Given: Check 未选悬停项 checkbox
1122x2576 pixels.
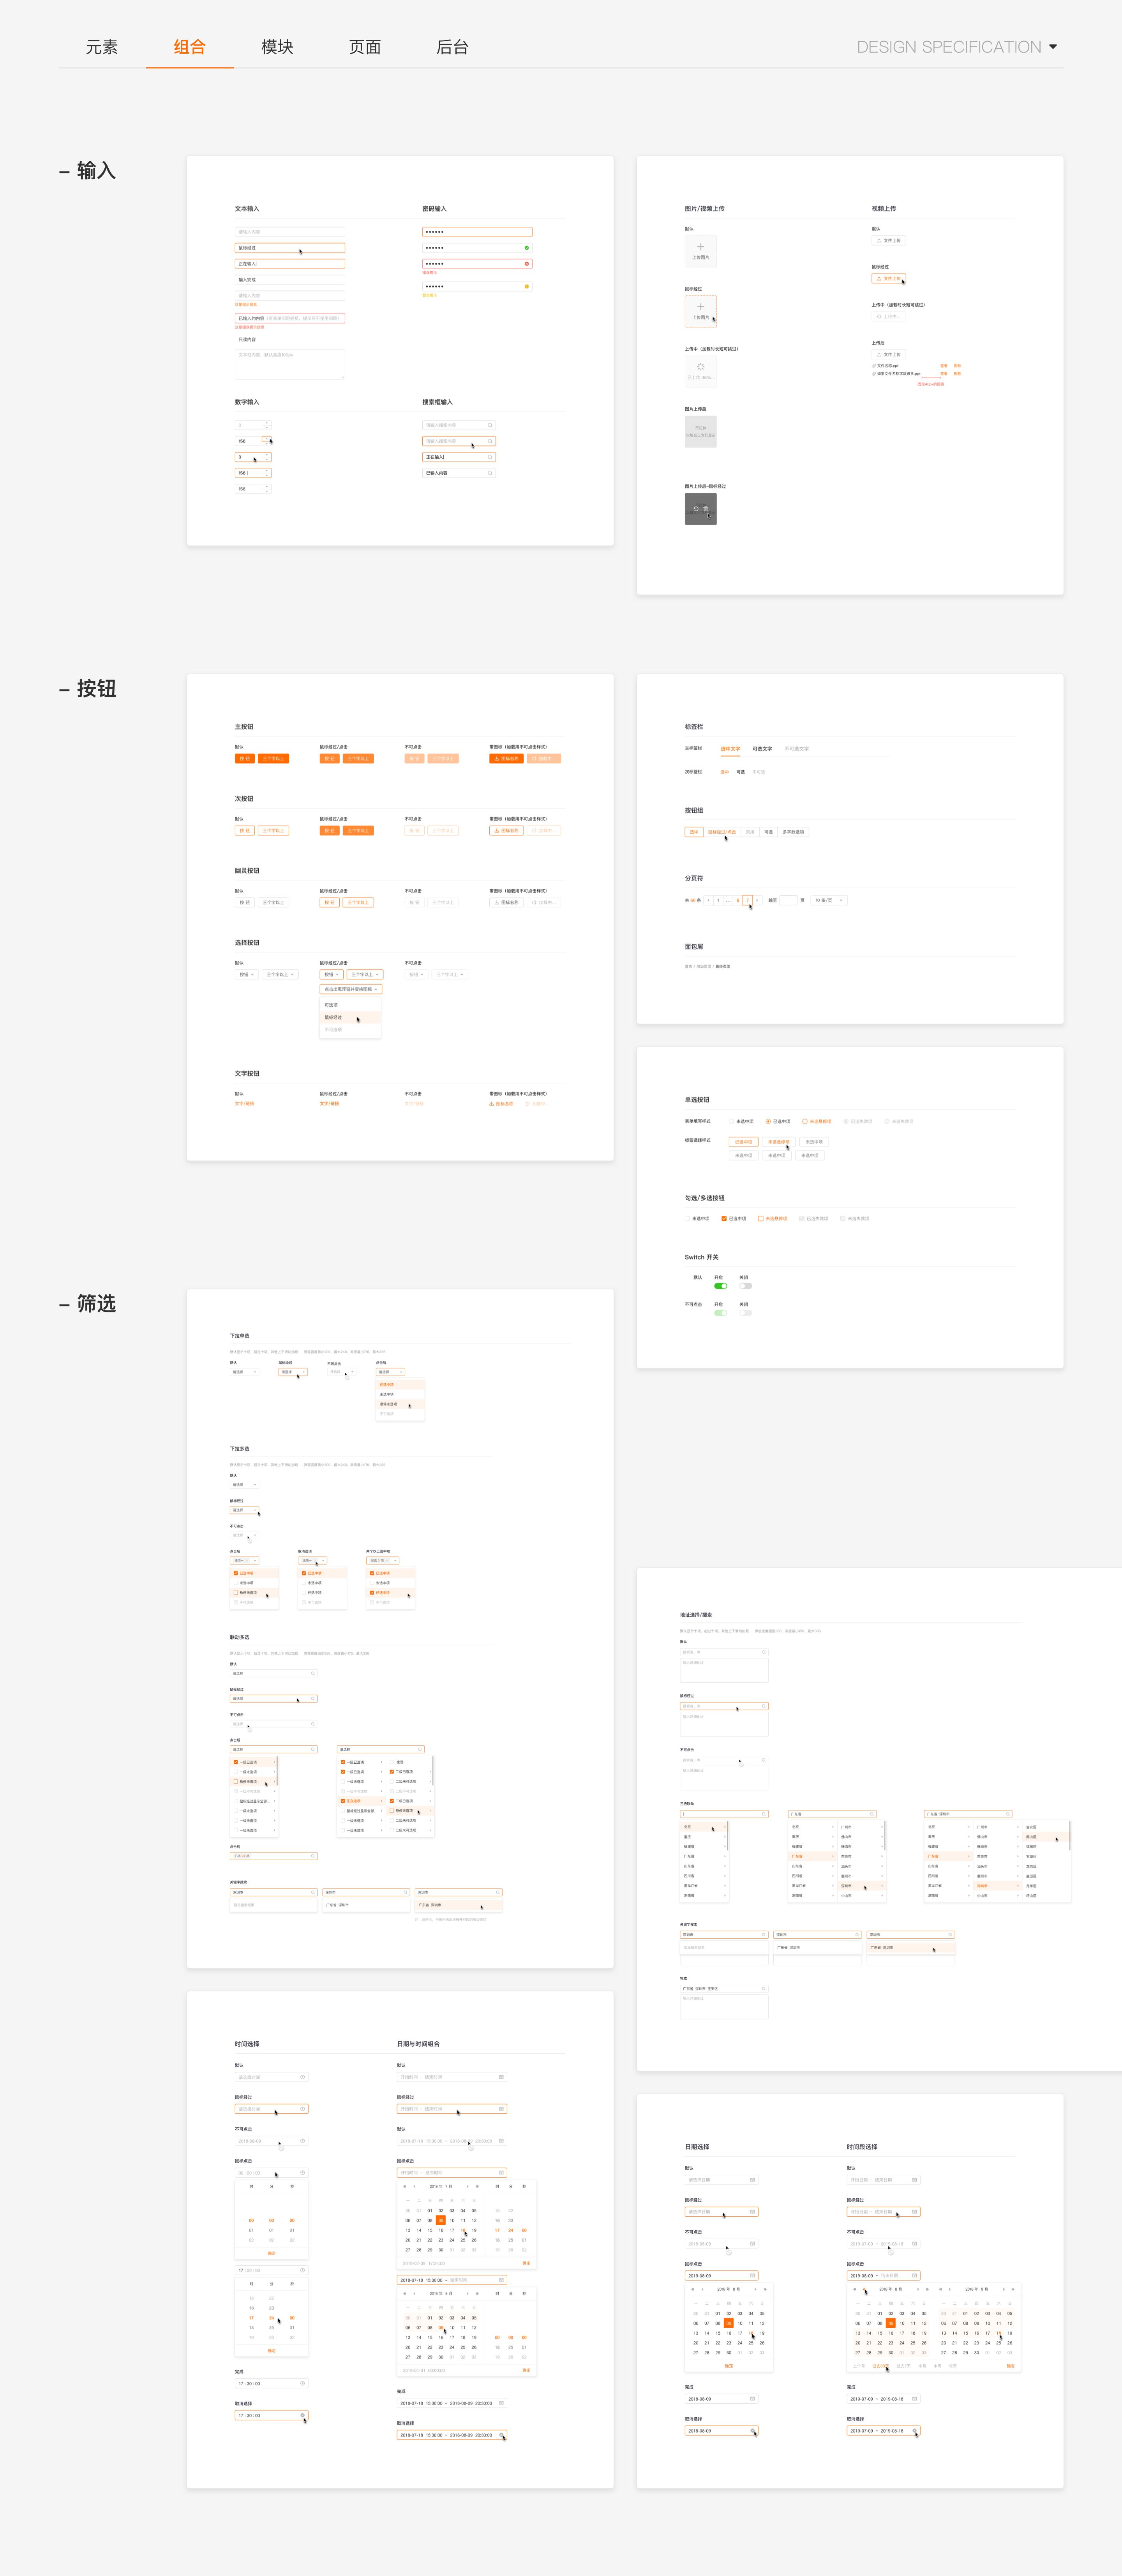Looking at the screenshot, I should pyautogui.click(x=761, y=1219).
